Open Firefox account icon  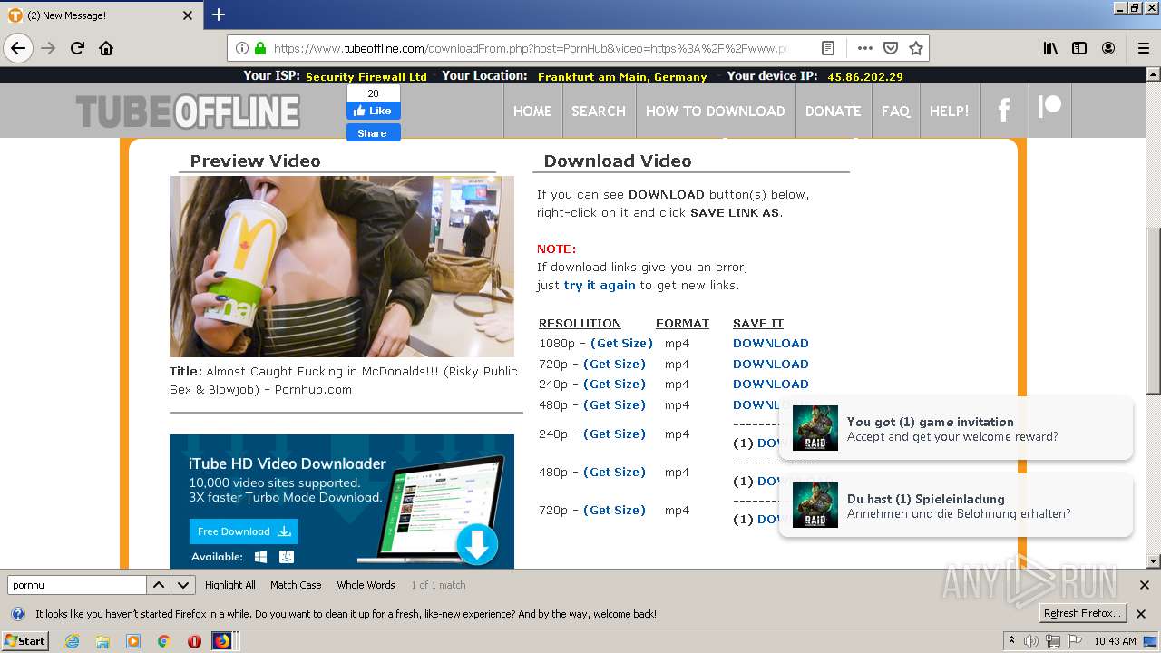pos(1108,48)
